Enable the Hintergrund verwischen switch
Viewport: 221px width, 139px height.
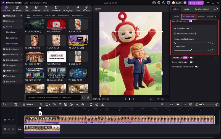click(x=197, y=67)
